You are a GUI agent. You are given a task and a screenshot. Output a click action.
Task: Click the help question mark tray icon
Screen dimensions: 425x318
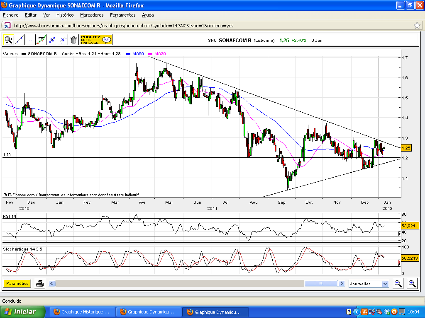point(349,312)
